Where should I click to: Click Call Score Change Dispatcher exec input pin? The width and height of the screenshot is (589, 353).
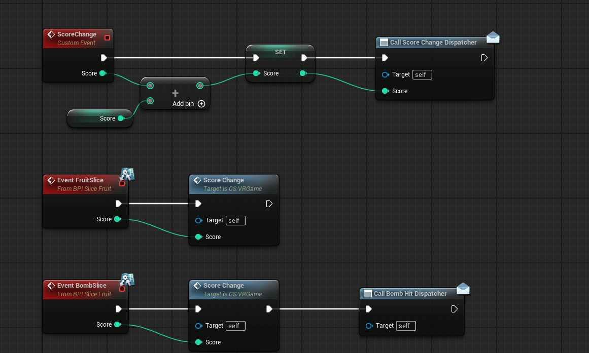click(x=385, y=58)
